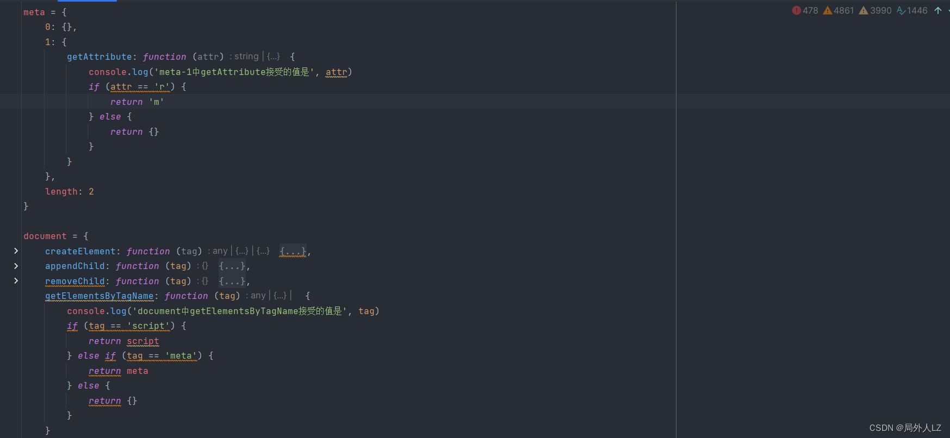950x438 pixels.
Task: Click the {…} inlay hint after getElementsByTagName's any type
Action: [x=280, y=296]
